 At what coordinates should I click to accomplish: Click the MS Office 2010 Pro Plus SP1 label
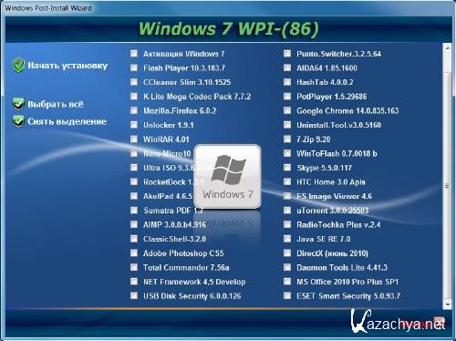(x=347, y=282)
